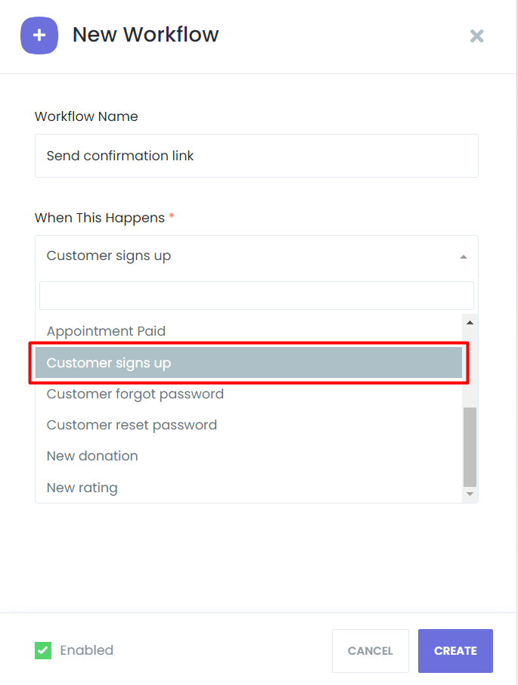The image size is (518, 685).
Task: Click the Workflow Name input field
Action: pos(256,156)
